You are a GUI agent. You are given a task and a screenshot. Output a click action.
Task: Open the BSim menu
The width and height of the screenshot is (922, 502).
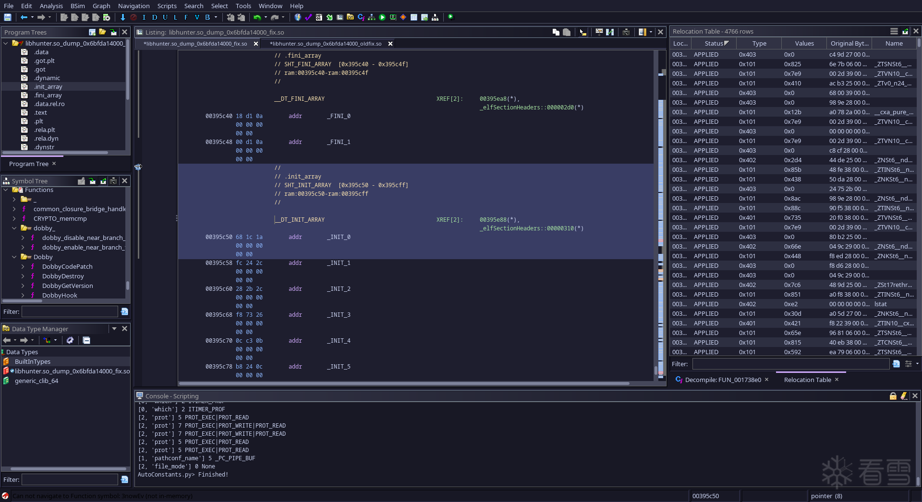(77, 6)
